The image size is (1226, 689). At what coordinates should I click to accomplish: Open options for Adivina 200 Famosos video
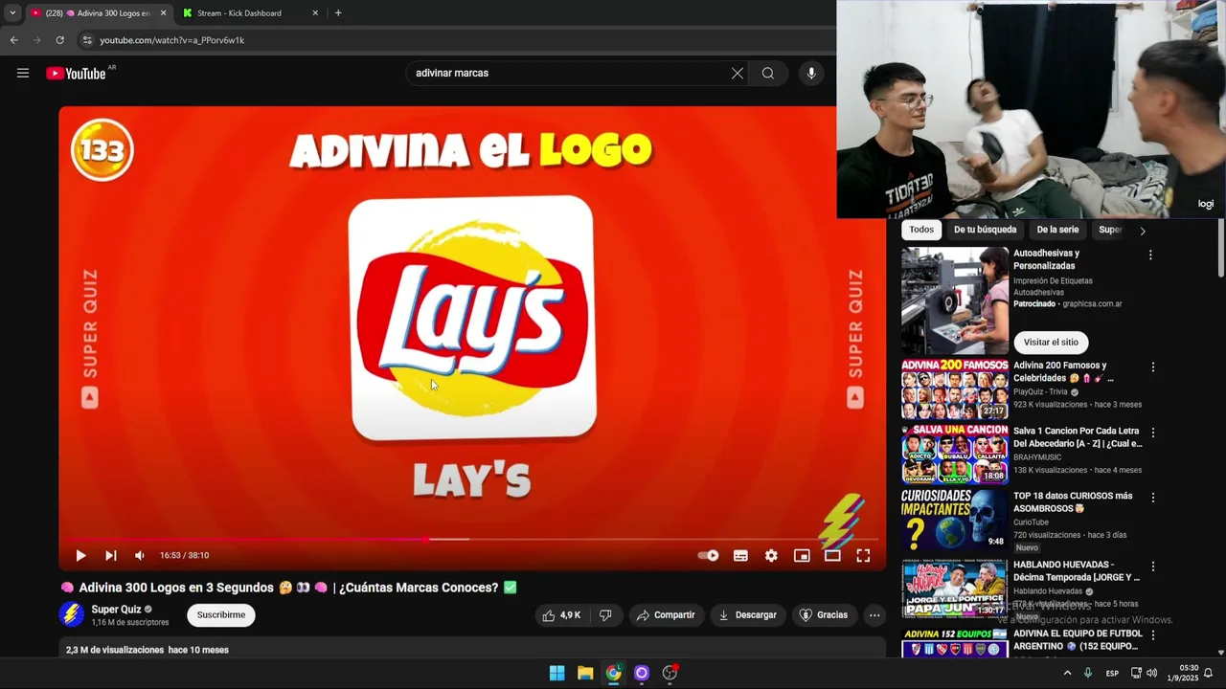click(x=1152, y=367)
